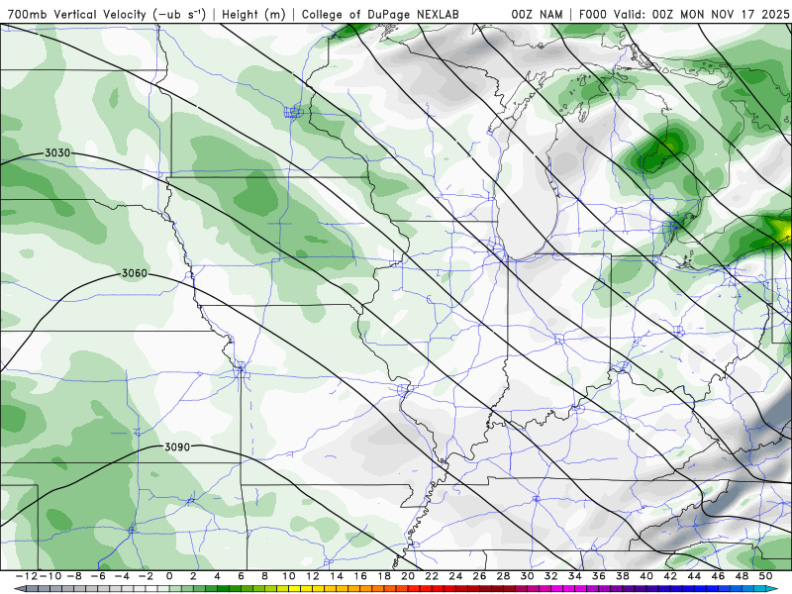
Task: Click the '00Z NAM' model run label
Action: (x=537, y=14)
